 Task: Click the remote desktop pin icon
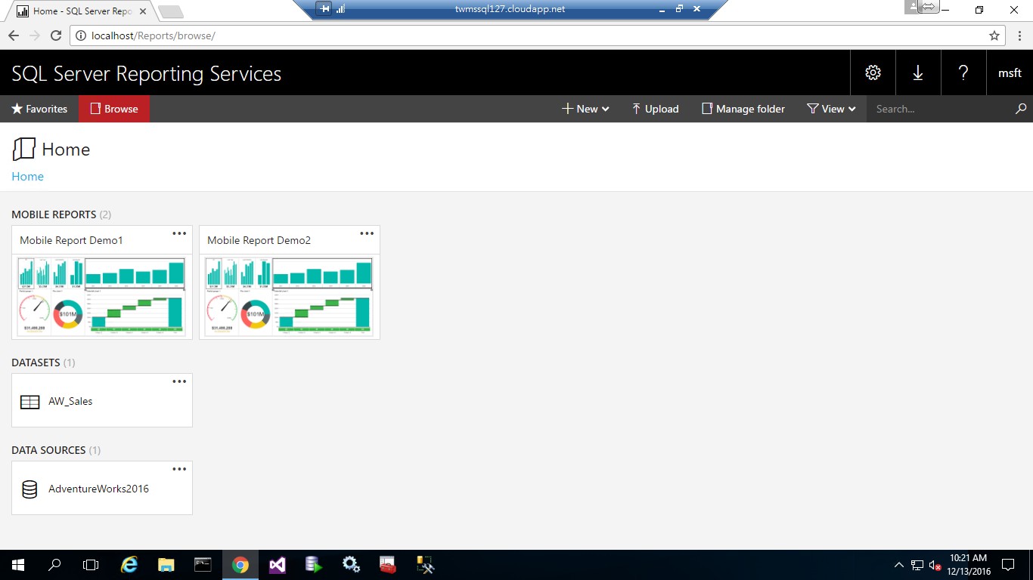tap(324, 9)
